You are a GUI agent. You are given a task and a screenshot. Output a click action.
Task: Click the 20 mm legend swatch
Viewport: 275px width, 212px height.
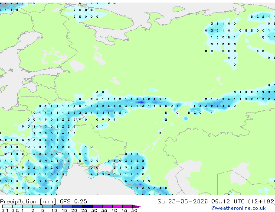point(77,206)
